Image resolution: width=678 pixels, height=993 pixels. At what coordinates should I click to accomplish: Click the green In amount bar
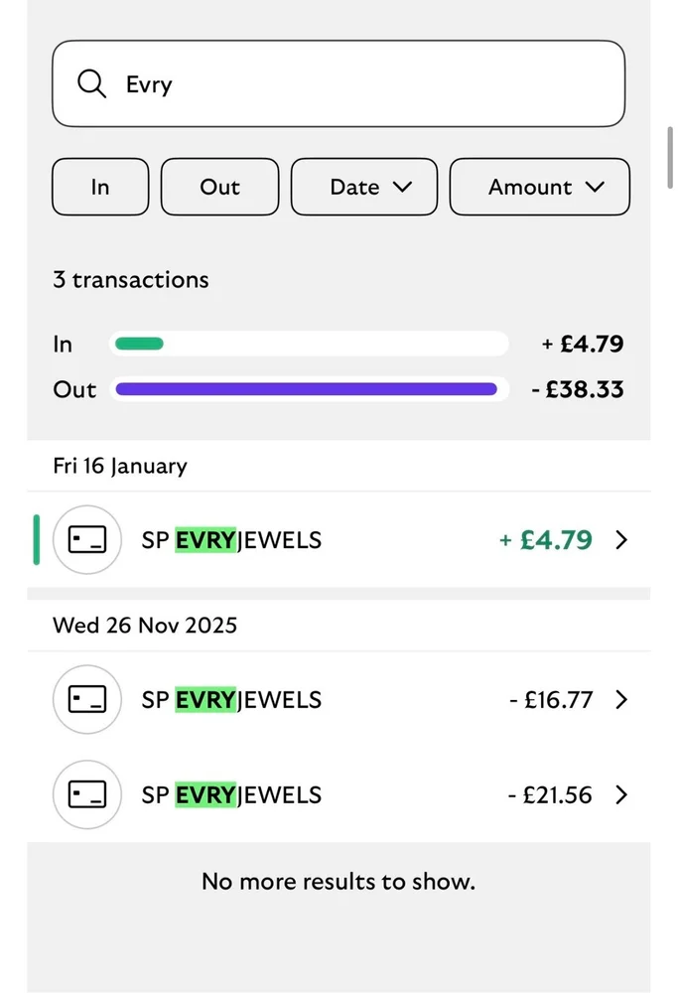pos(139,344)
